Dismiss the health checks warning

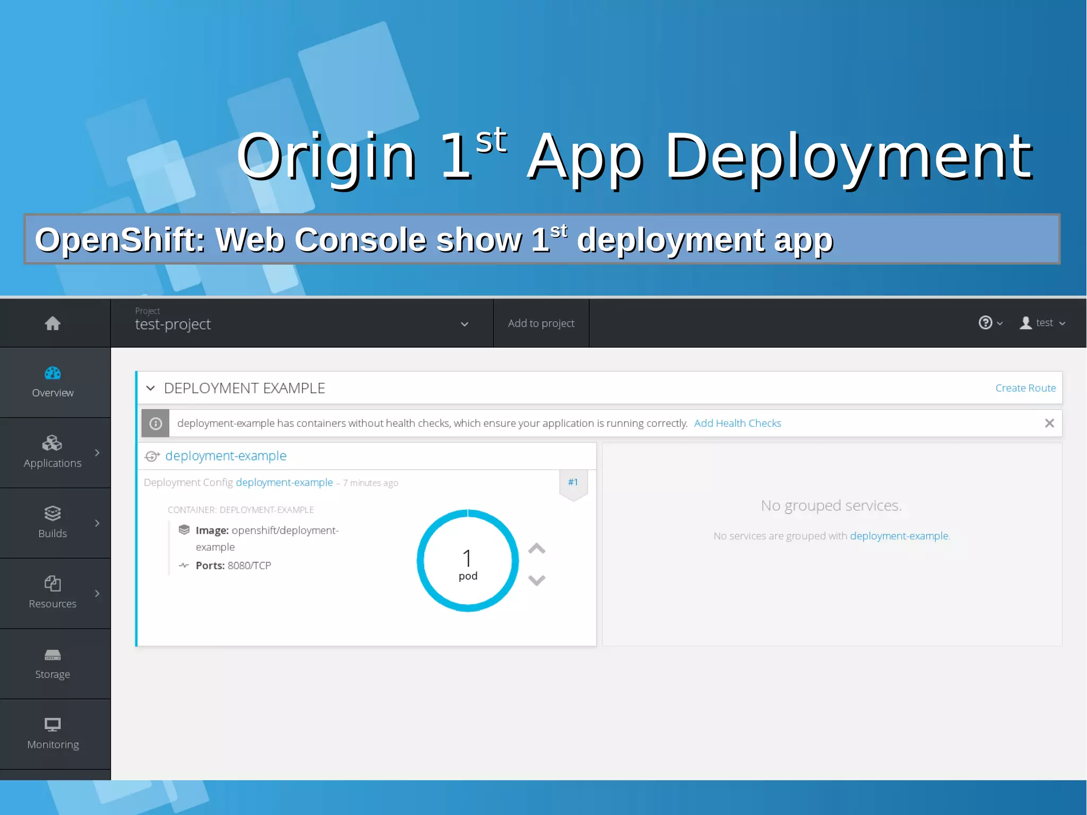pyautogui.click(x=1049, y=423)
